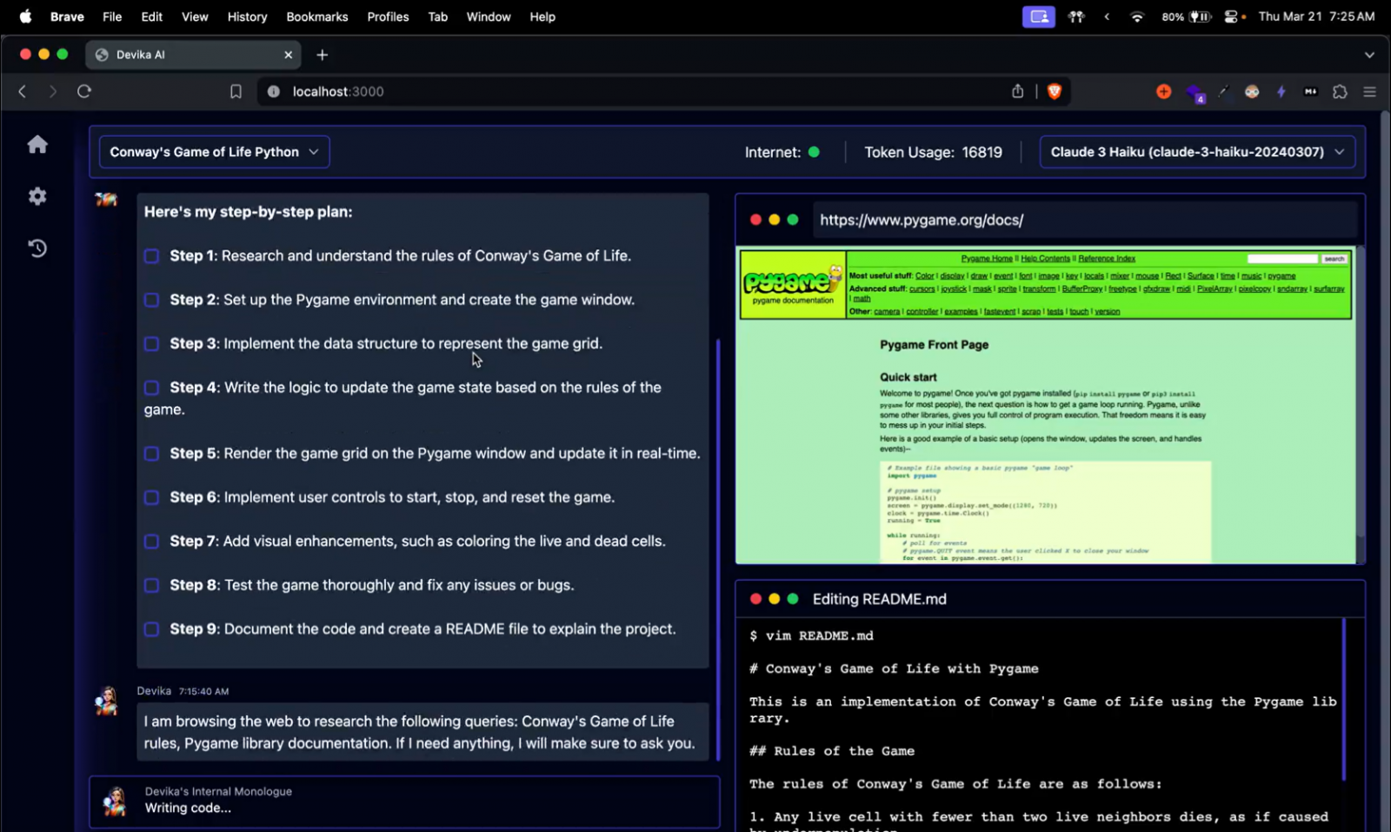Click the bookmark icon in address bar
This screenshot has height=832, width=1391.
click(236, 91)
